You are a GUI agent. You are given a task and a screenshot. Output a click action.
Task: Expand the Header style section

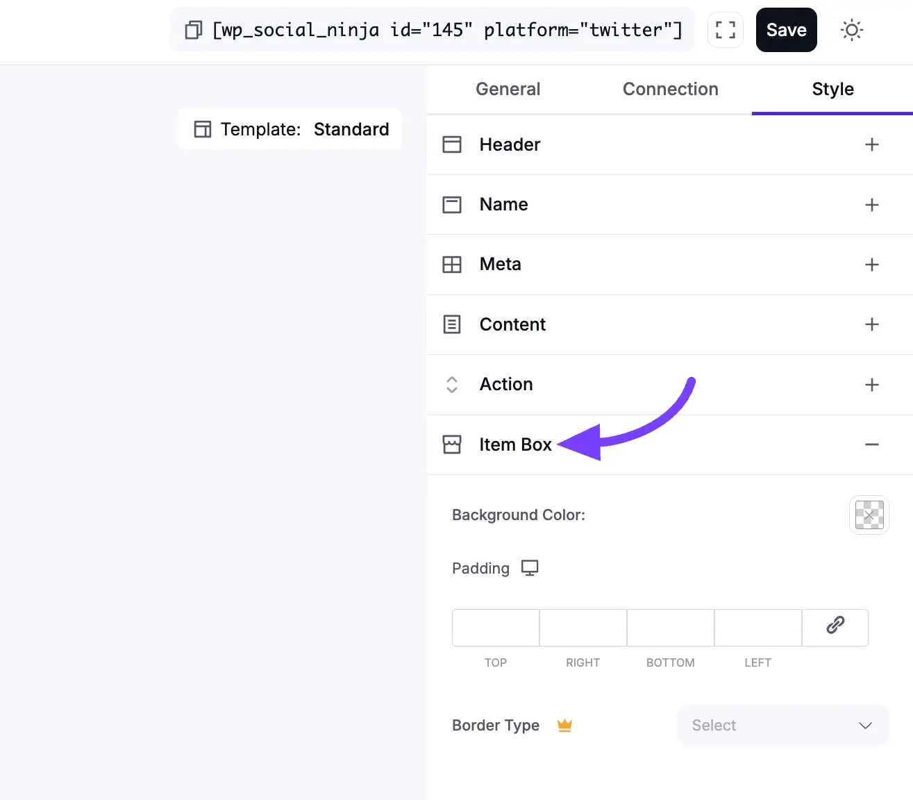[872, 144]
